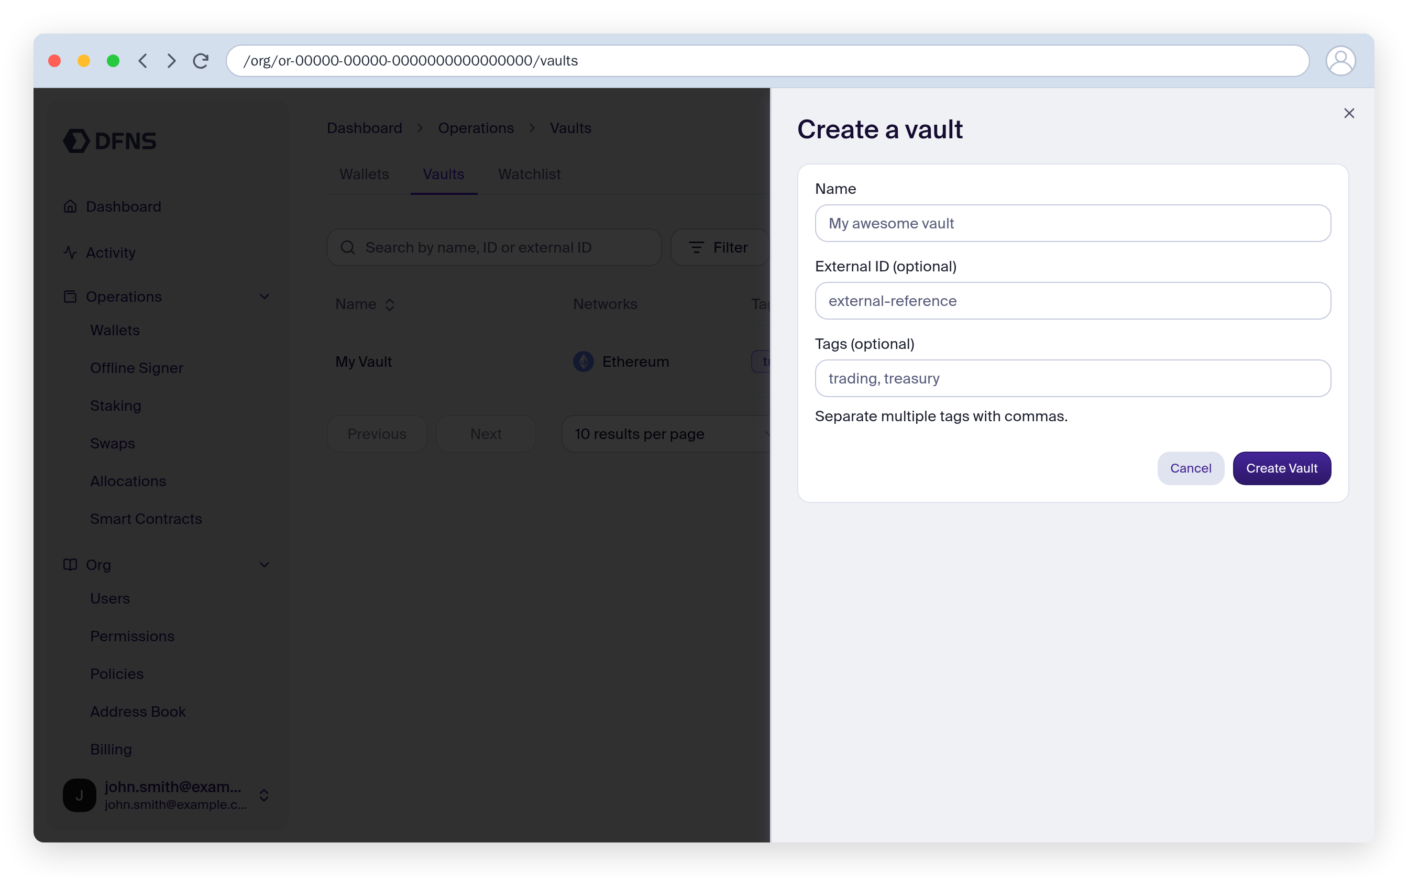Screen dimensions: 1408x876
Task: Click the Activity pulse icon in sidebar
Action: point(70,253)
